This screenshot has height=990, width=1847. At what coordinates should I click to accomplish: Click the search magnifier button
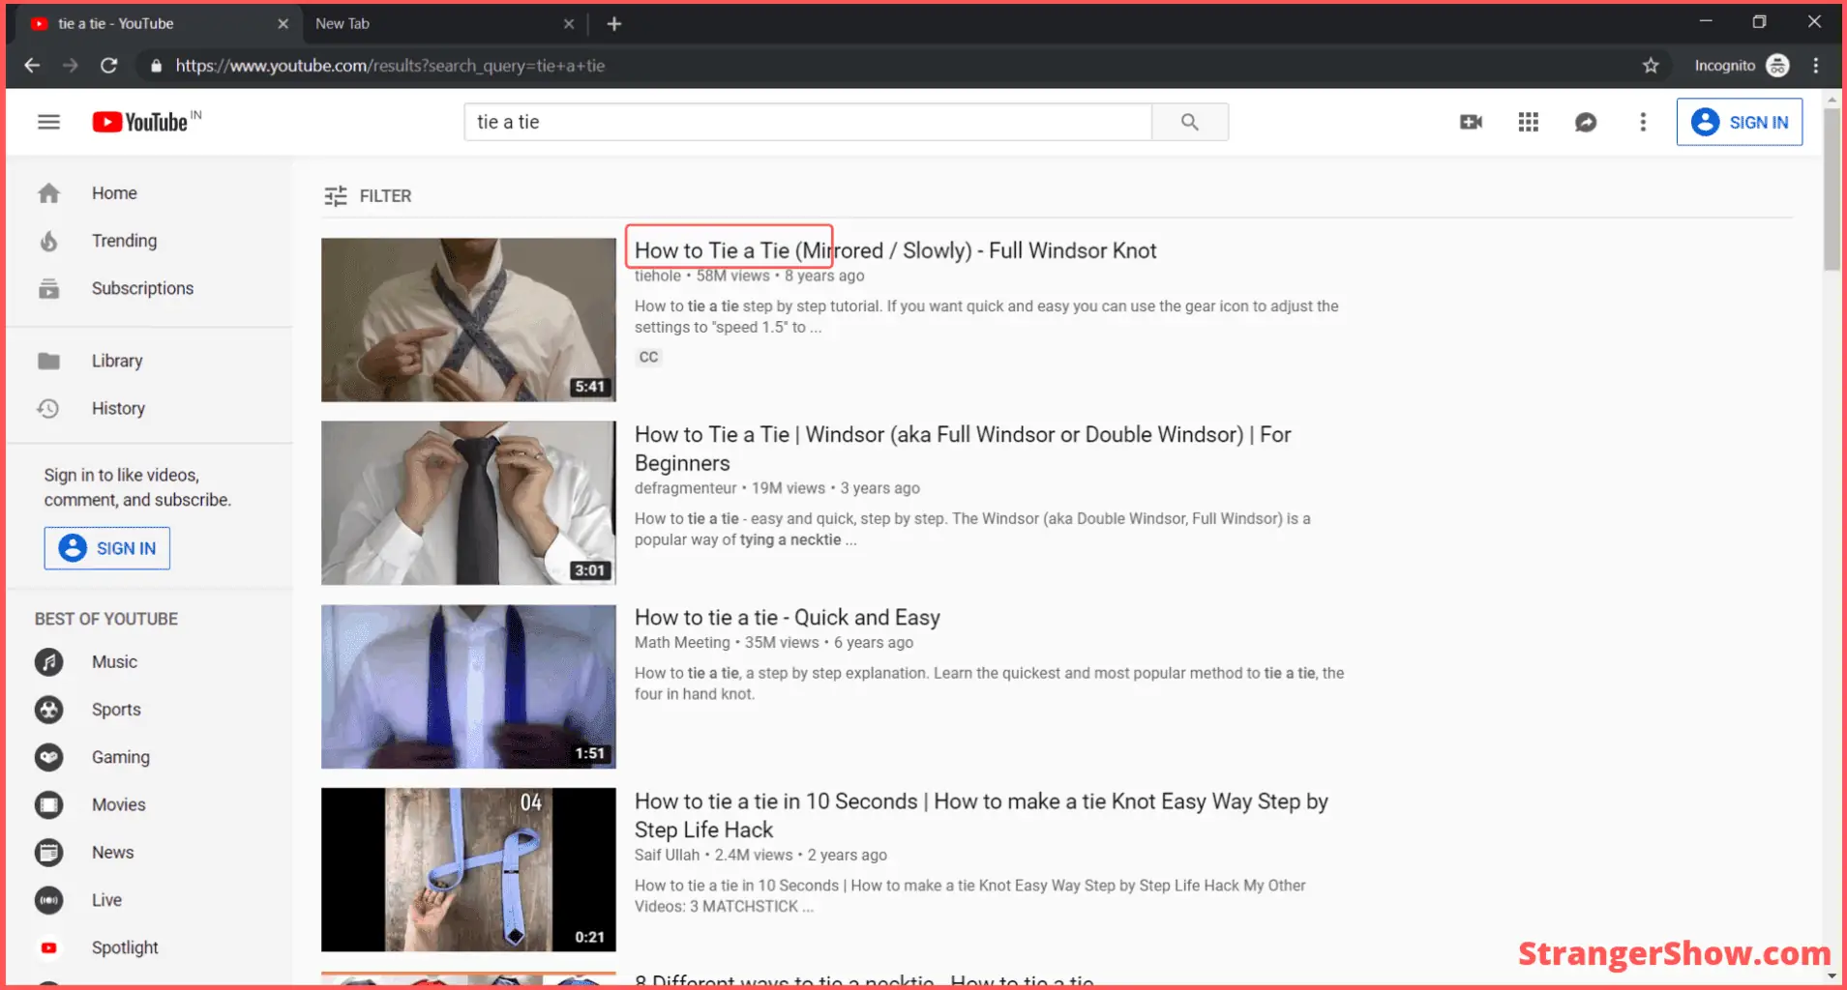pyautogui.click(x=1189, y=122)
